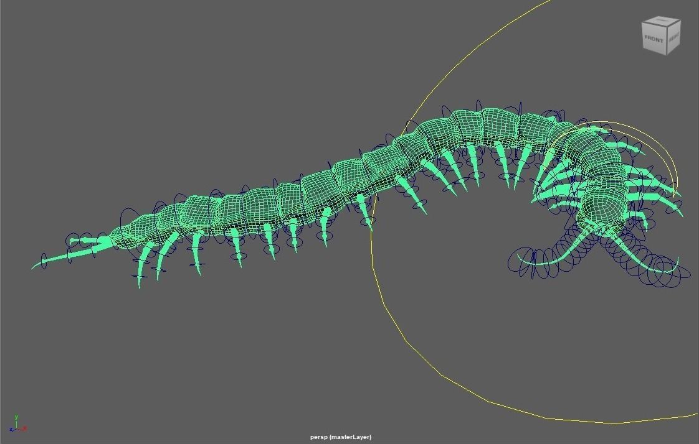Click the persp (masterLayer) viewport label
Screen dimensions: 699x444
tap(341, 437)
